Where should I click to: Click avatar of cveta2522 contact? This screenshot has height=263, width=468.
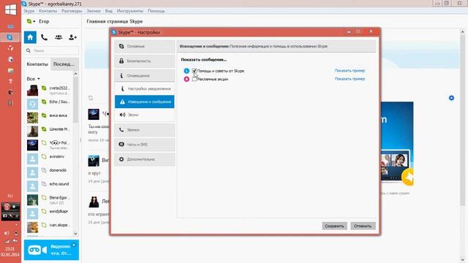(x=32, y=91)
